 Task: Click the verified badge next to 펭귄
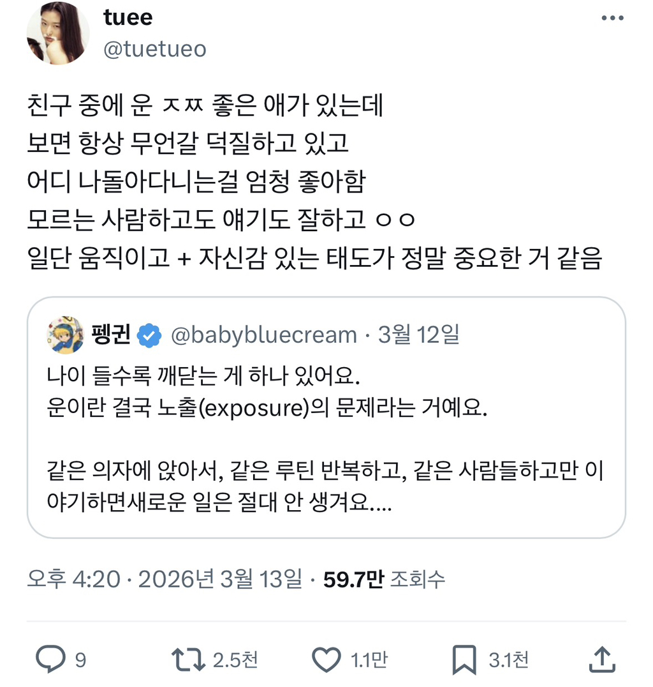(x=148, y=333)
